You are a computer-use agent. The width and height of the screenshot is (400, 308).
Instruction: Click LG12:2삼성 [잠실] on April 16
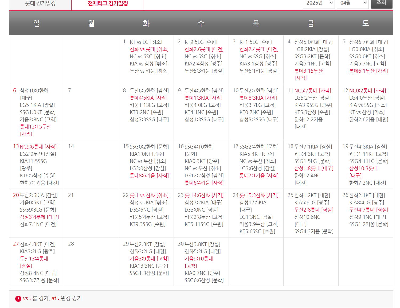click(204, 176)
